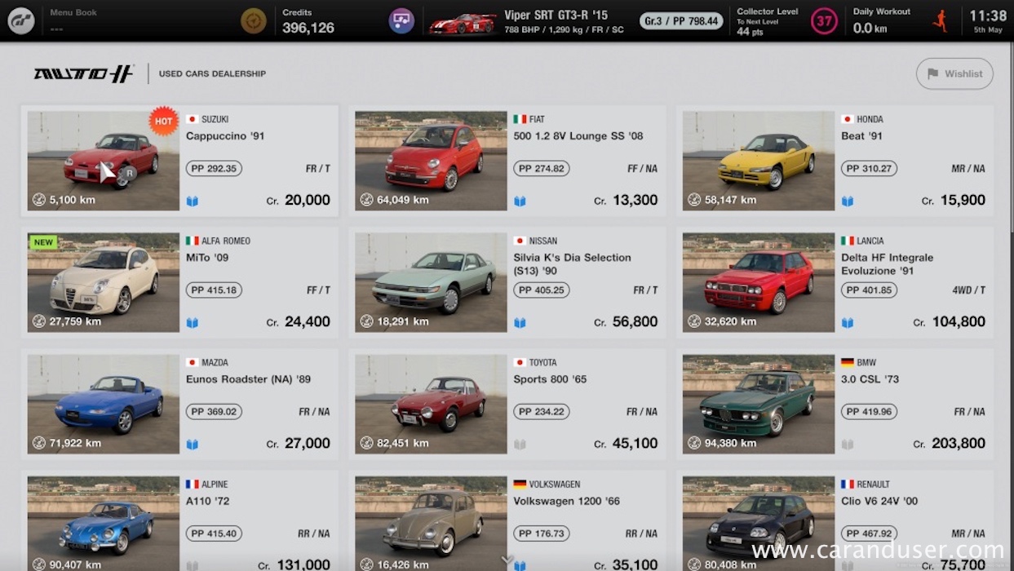This screenshot has height=571, width=1014.
Task: Click the Gran Turismo logo icon
Action: (x=20, y=20)
